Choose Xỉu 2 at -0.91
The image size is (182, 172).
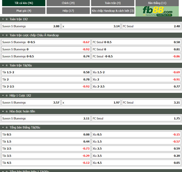tap(136, 80)
